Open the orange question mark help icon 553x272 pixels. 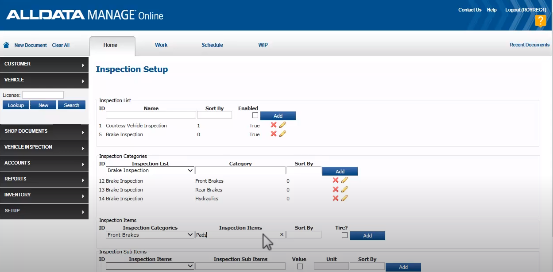[540, 20]
